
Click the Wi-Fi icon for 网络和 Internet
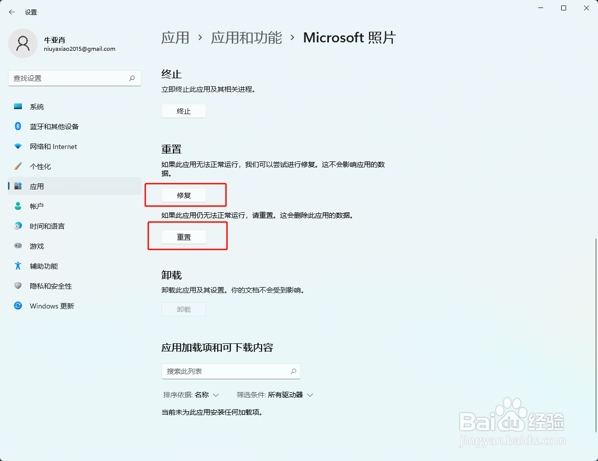point(18,147)
